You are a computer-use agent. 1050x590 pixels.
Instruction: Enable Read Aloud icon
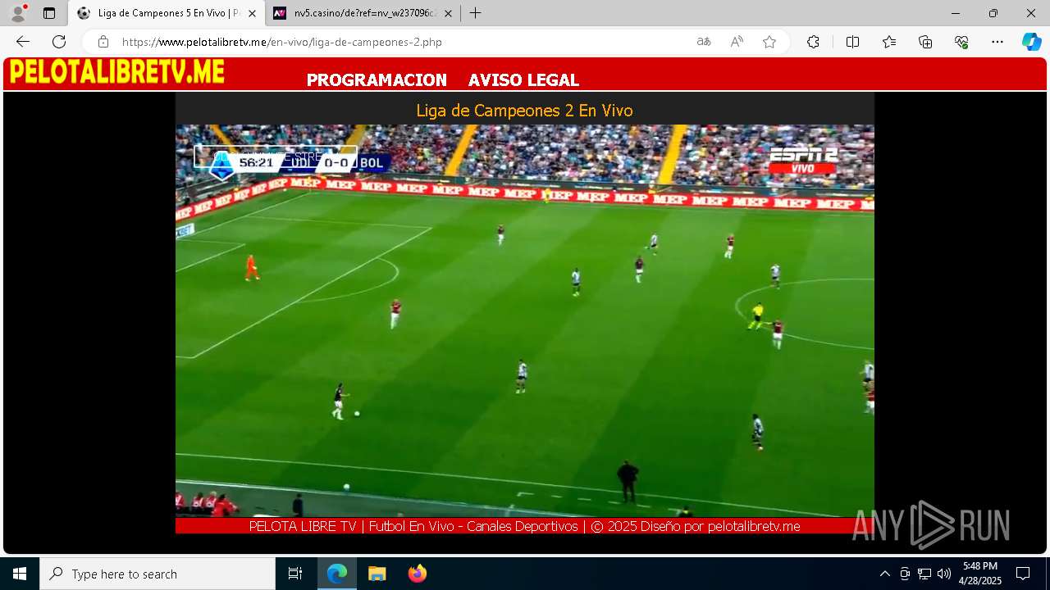click(x=737, y=42)
